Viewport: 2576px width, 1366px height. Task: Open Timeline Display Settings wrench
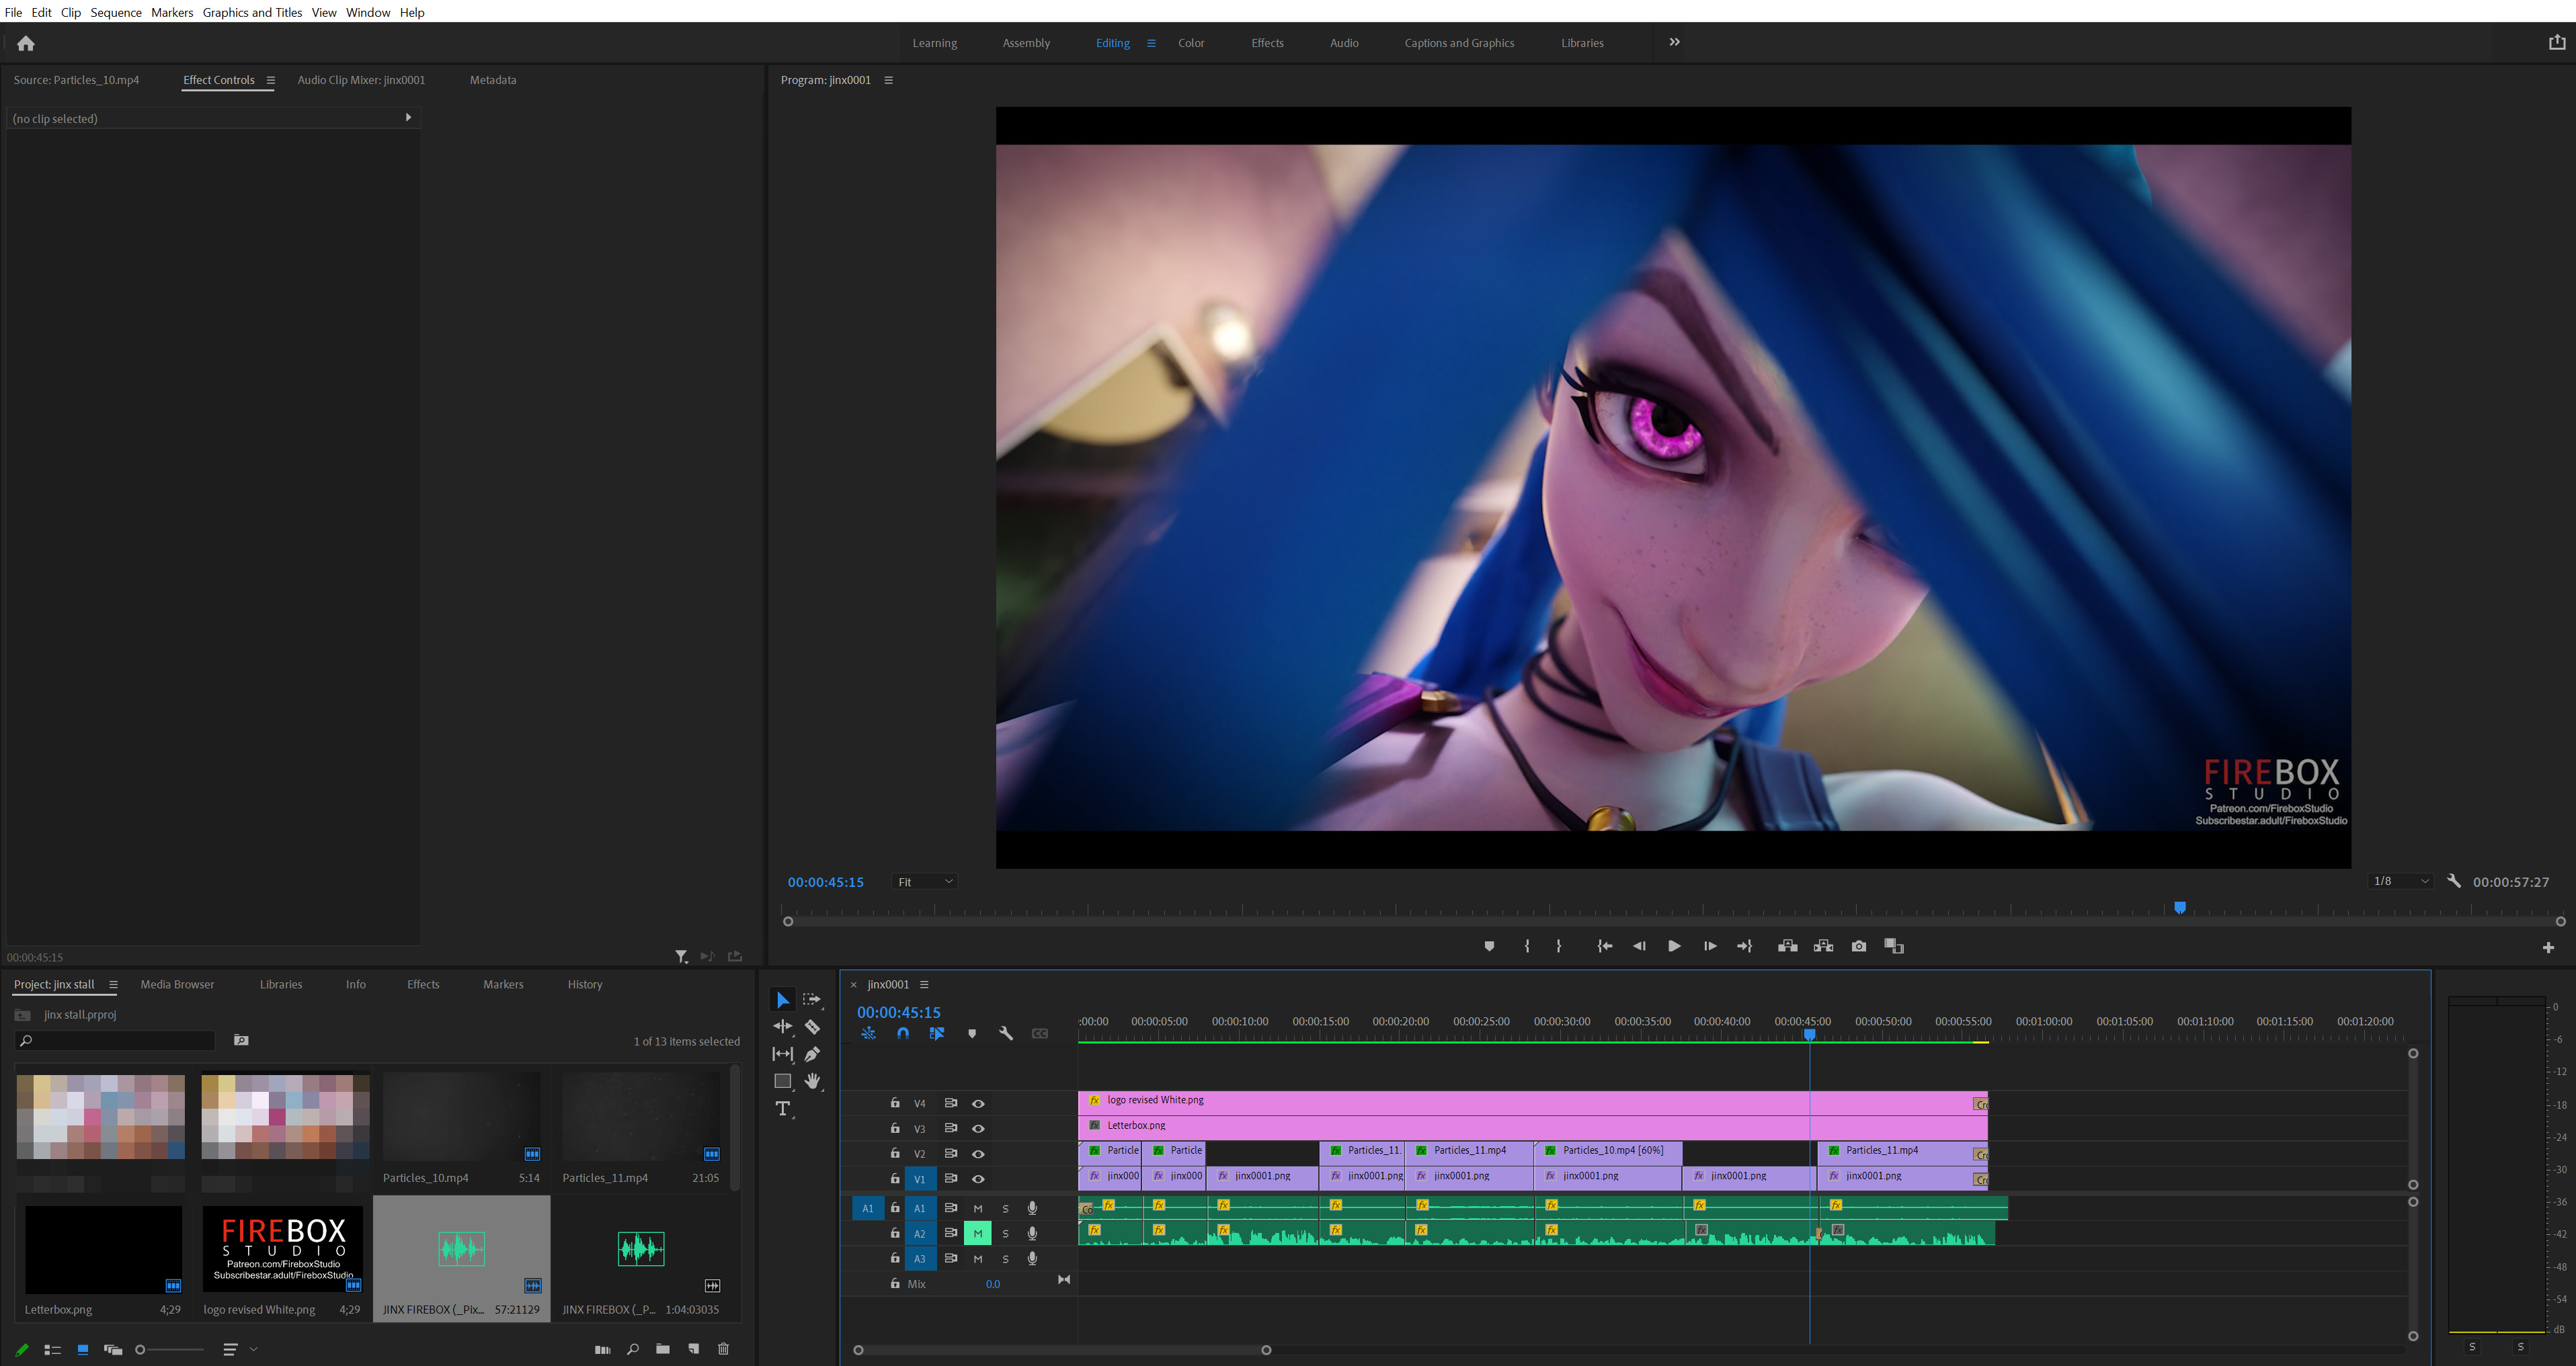(x=1006, y=1033)
